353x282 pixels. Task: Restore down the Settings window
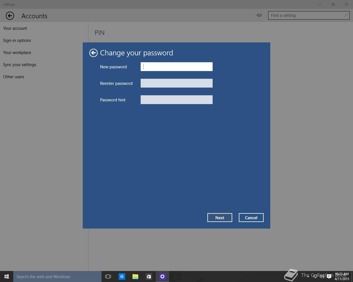[x=333, y=4]
